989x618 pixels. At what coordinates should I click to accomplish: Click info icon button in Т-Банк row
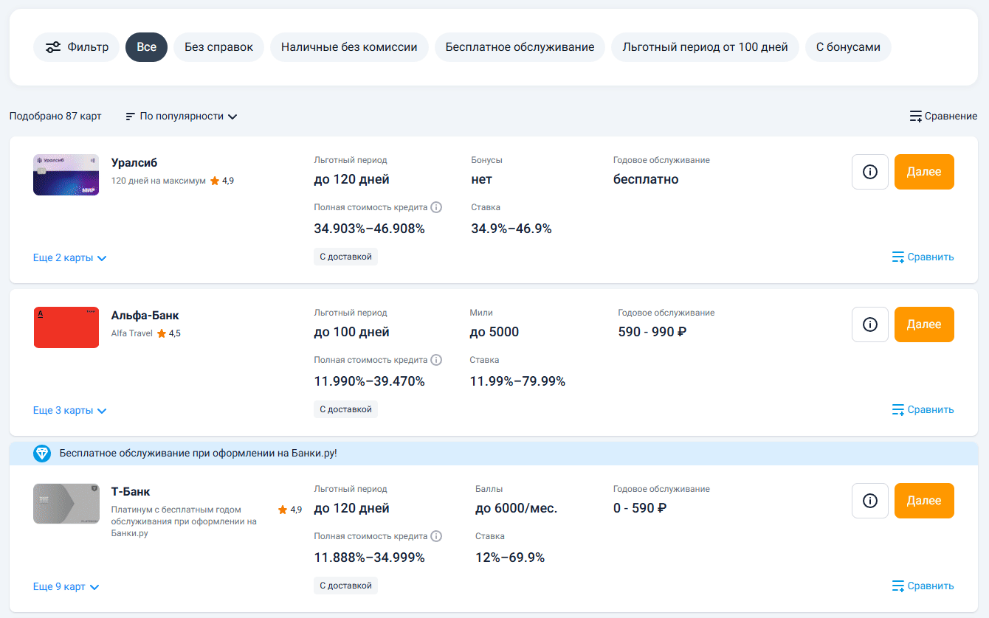[870, 501]
